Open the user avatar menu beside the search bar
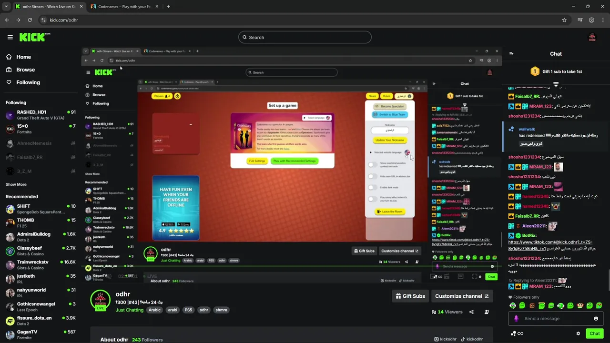 (x=592, y=37)
